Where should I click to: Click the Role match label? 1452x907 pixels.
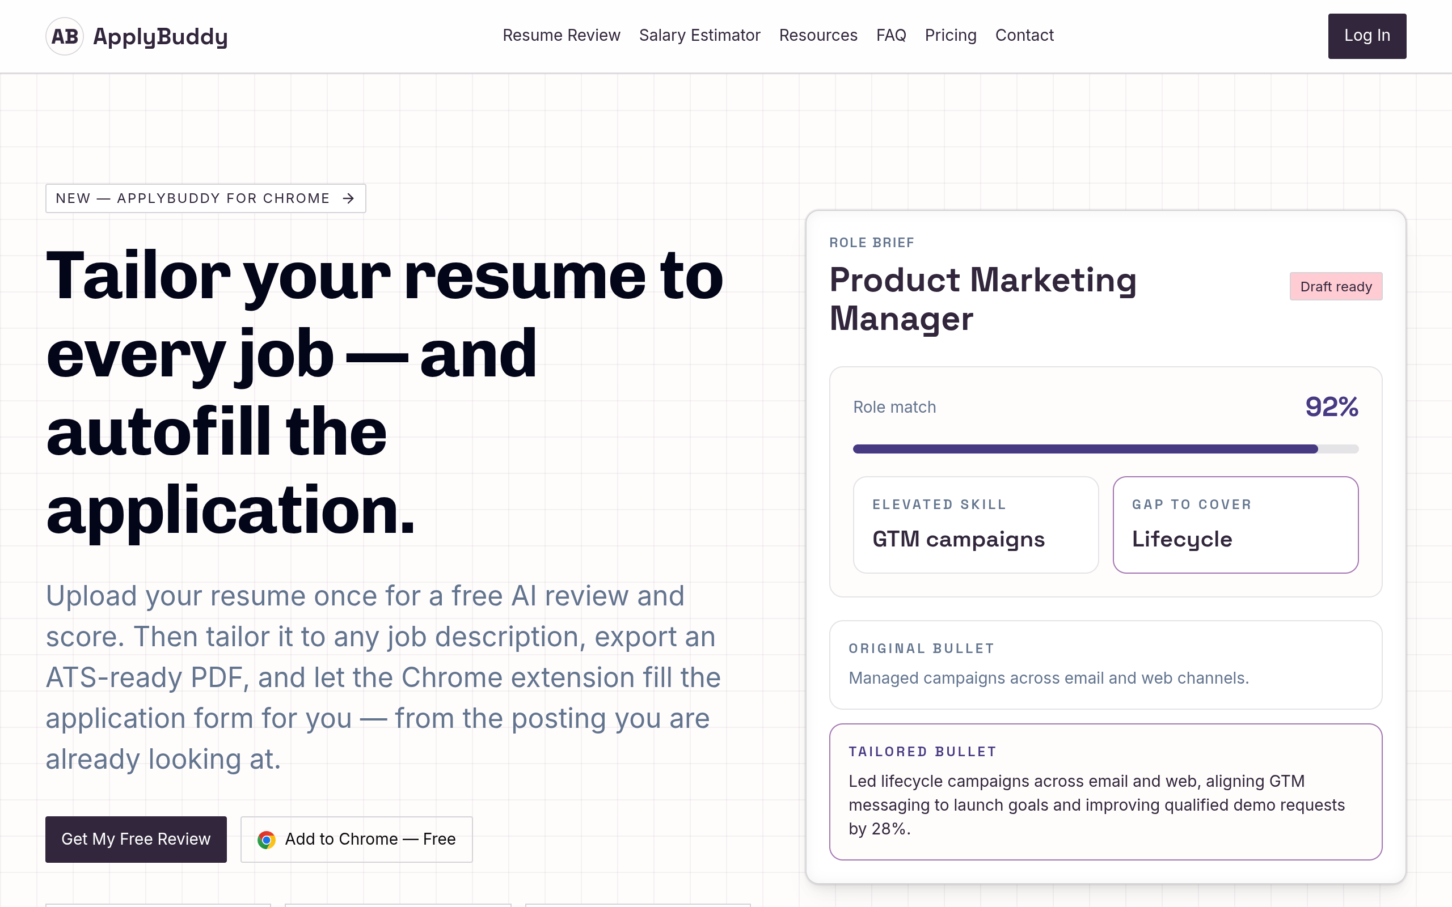pyautogui.click(x=894, y=406)
